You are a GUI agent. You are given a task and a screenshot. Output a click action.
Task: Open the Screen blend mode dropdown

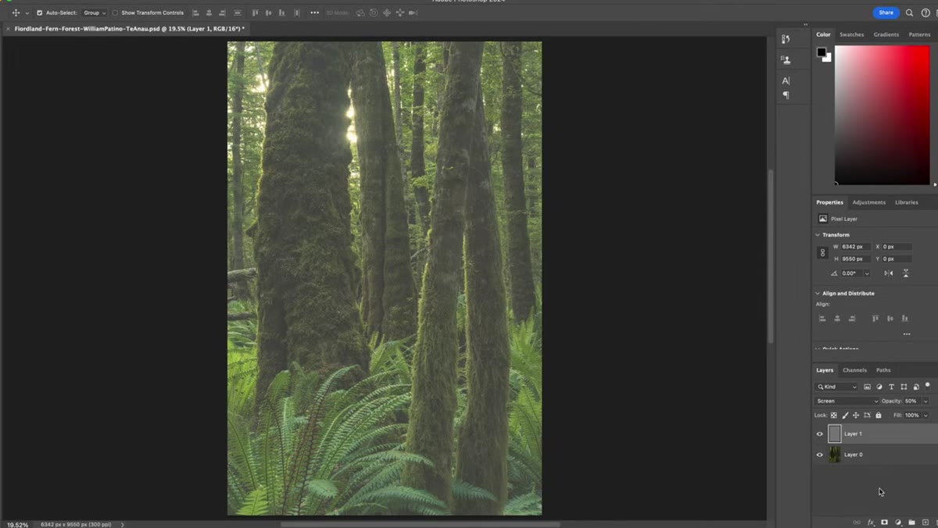point(847,401)
